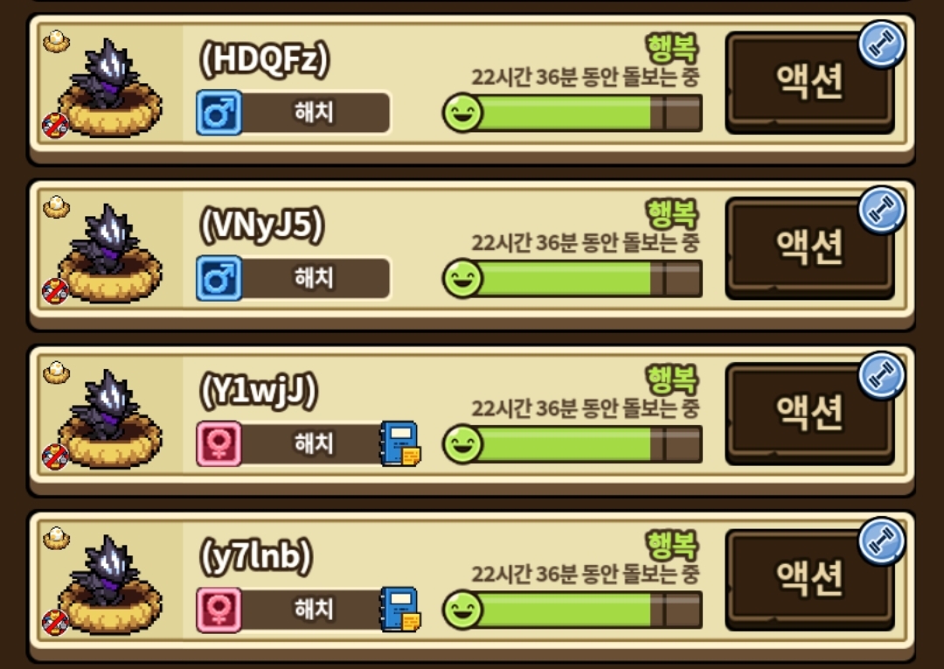
Task: Tap the dumbbell badge on y7lnb's action button
Action: (881, 540)
